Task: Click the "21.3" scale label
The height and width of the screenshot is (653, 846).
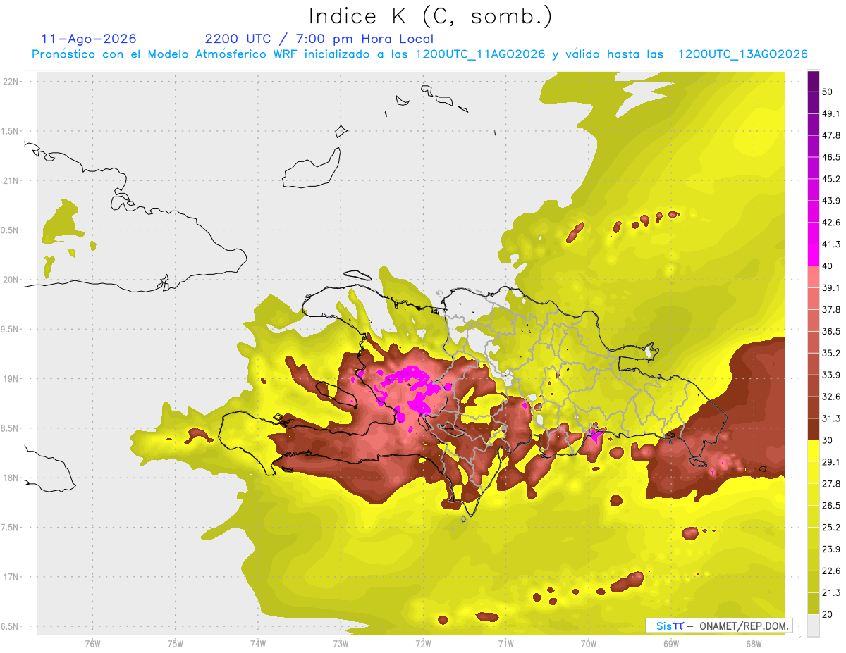Action: (x=831, y=592)
